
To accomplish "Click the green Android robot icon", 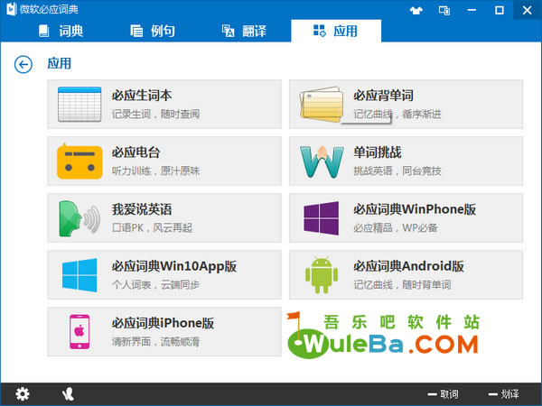I will [x=322, y=275].
